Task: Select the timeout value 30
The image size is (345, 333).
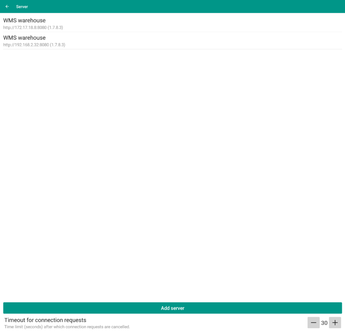Action: tap(324, 323)
